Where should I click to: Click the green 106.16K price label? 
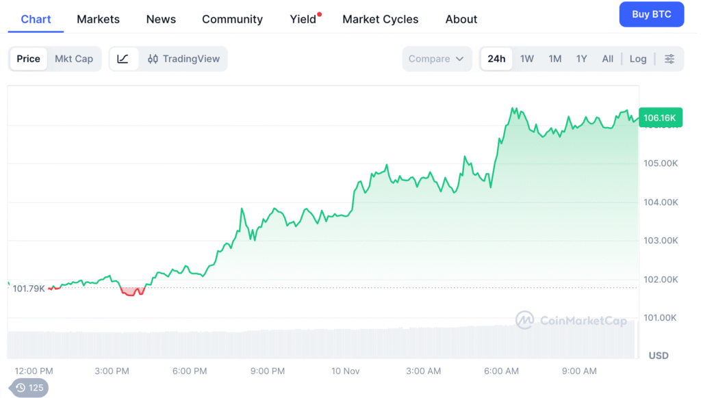click(660, 118)
